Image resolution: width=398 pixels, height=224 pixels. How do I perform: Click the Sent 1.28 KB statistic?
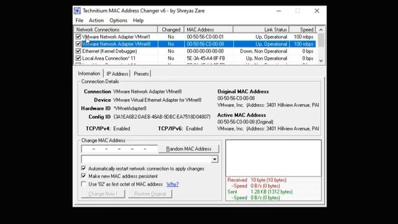260,192
